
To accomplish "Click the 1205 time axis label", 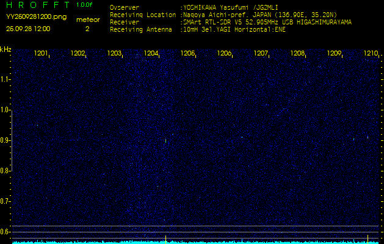I will (187, 53).
